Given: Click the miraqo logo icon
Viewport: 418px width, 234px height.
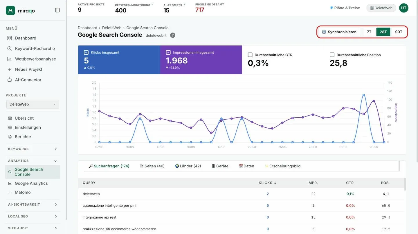Looking at the screenshot, I should 10,10.
